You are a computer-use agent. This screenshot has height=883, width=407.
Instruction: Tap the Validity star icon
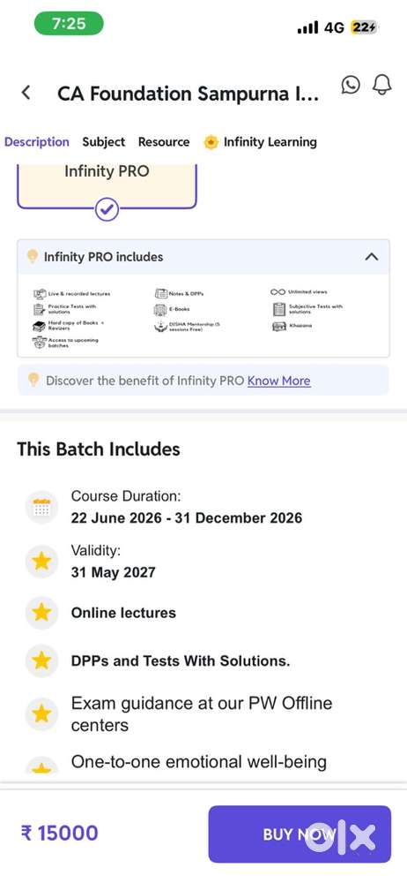[x=41, y=561]
